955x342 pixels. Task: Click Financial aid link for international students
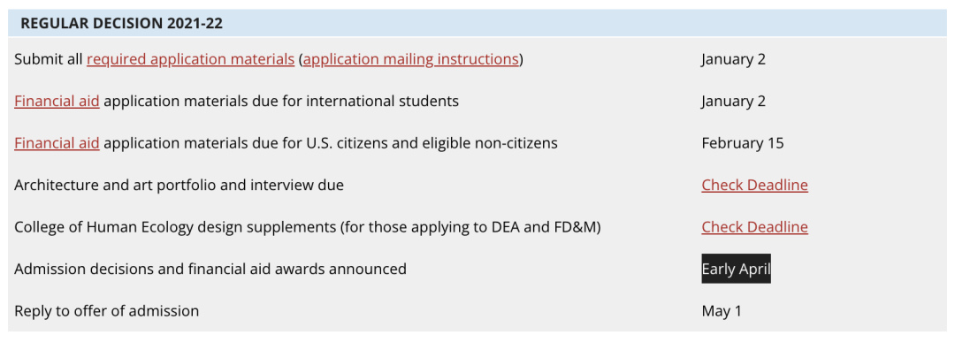pyautogui.click(x=57, y=101)
